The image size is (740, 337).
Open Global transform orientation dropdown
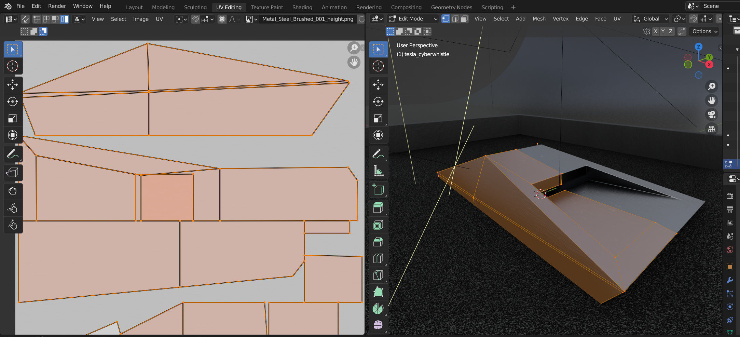click(650, 19)
